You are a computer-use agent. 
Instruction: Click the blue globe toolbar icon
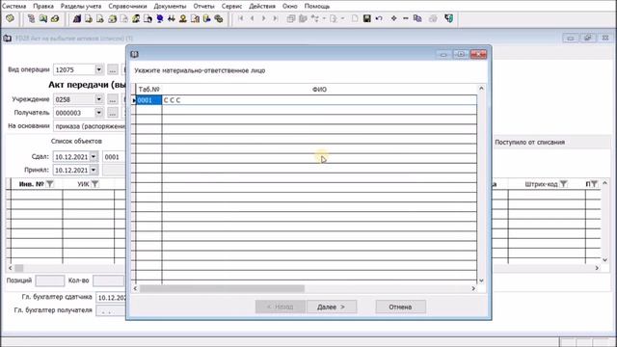tap(159, 18)
